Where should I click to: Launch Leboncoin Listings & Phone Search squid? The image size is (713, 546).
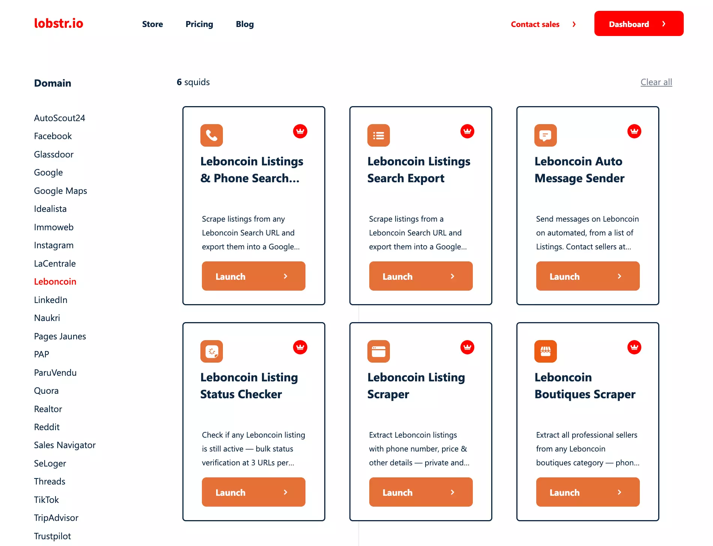point(254,276)
